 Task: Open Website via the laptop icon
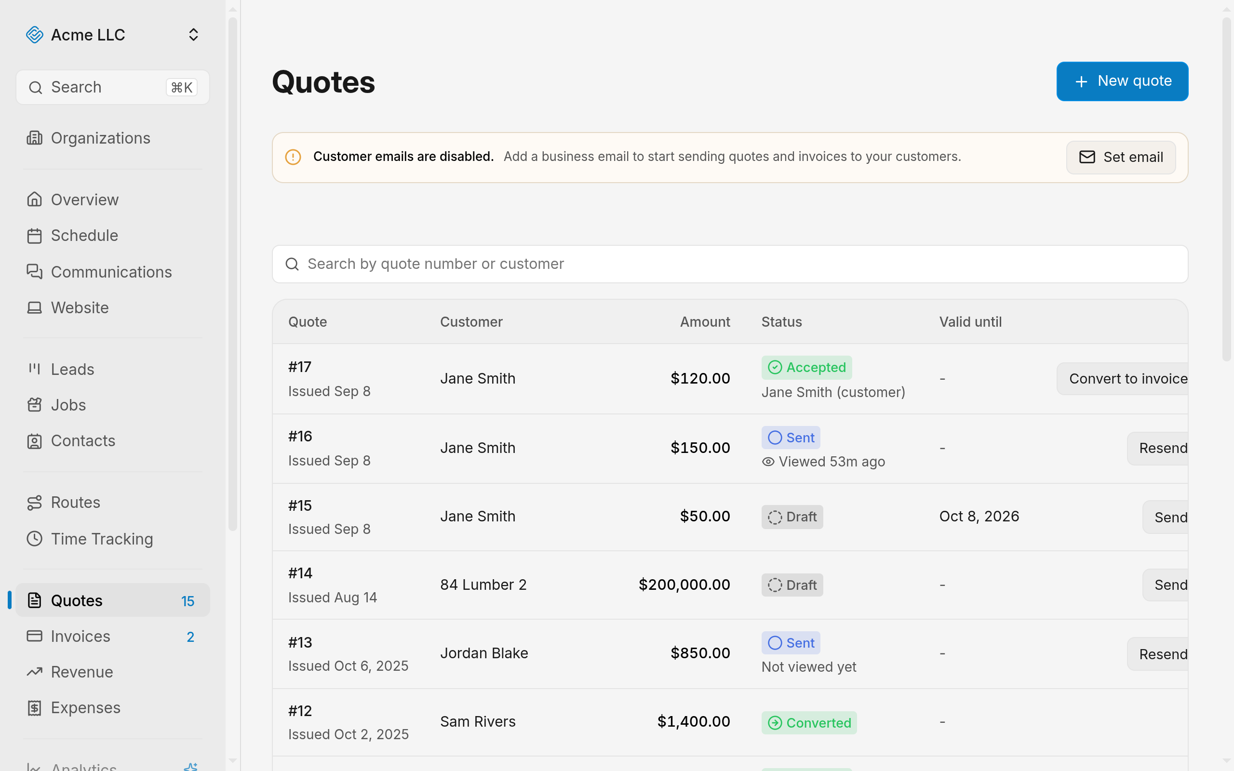34,307
